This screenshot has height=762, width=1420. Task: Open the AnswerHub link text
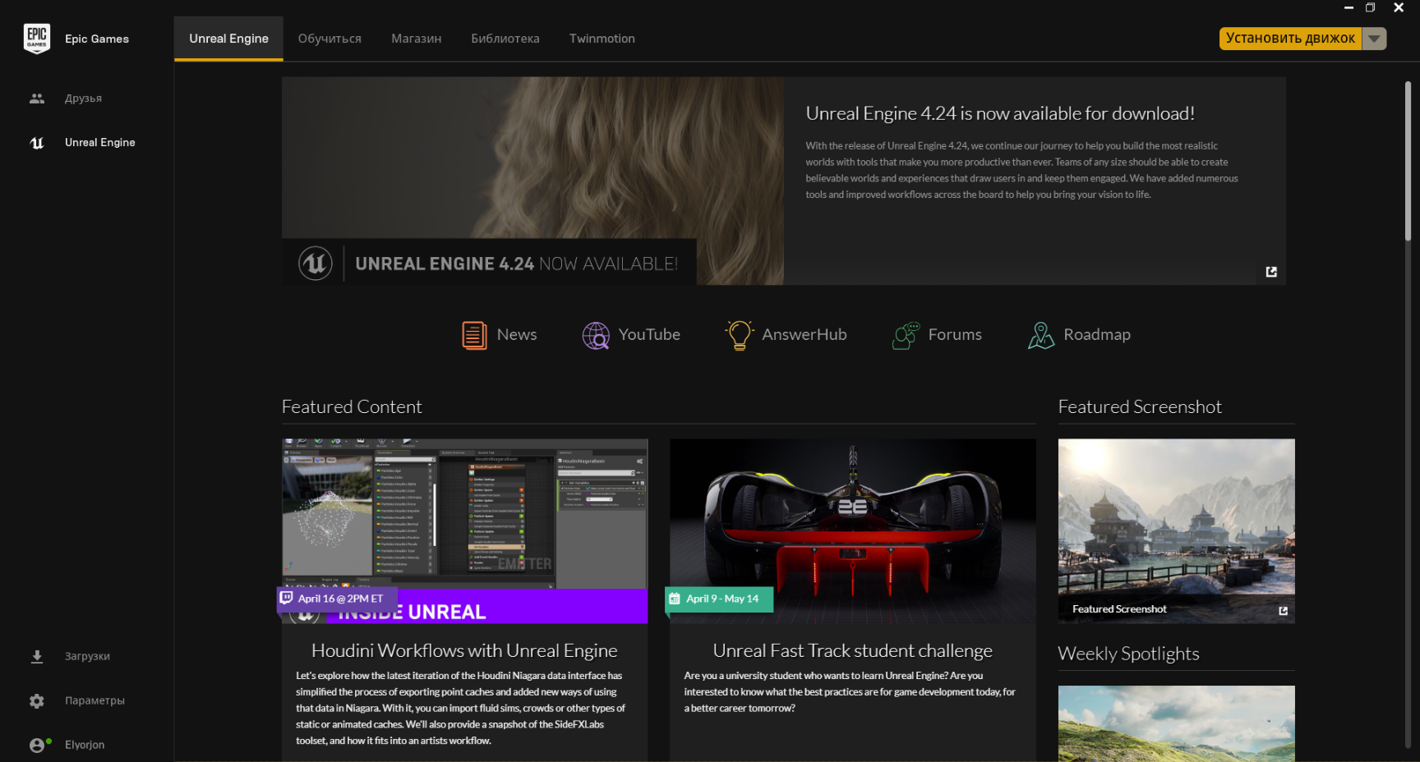coord(805,335)
